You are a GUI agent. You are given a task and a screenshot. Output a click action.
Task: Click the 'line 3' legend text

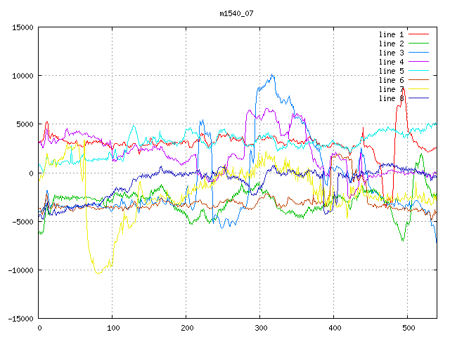click(x=391, y=53)
